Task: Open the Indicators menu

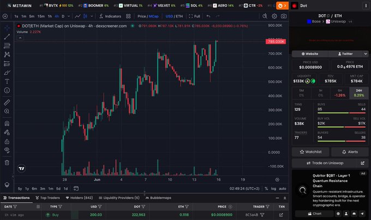Action: [110, 16]
